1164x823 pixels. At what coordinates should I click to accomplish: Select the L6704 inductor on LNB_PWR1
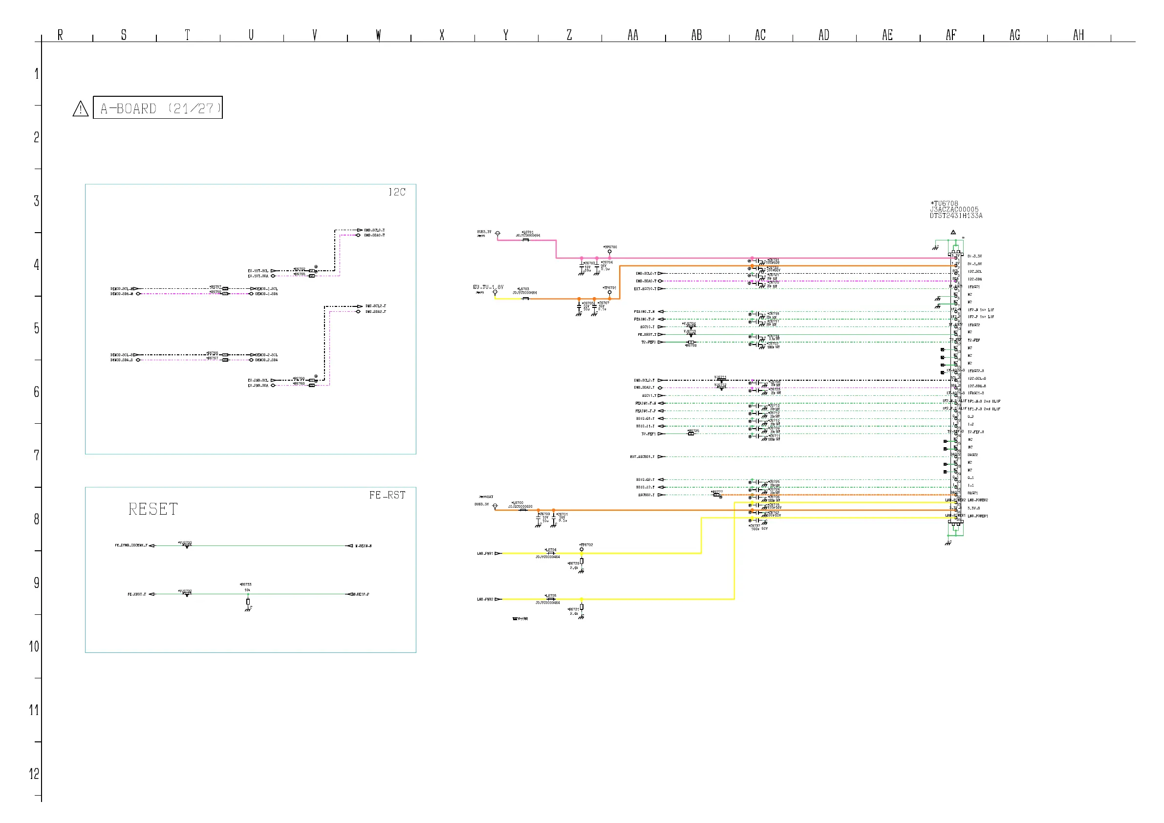pyautogui.click(x=551, y=553)
